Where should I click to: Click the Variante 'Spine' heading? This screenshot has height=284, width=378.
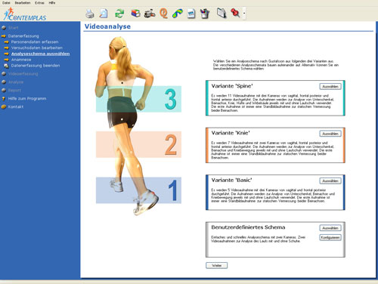tap(232, 86)
